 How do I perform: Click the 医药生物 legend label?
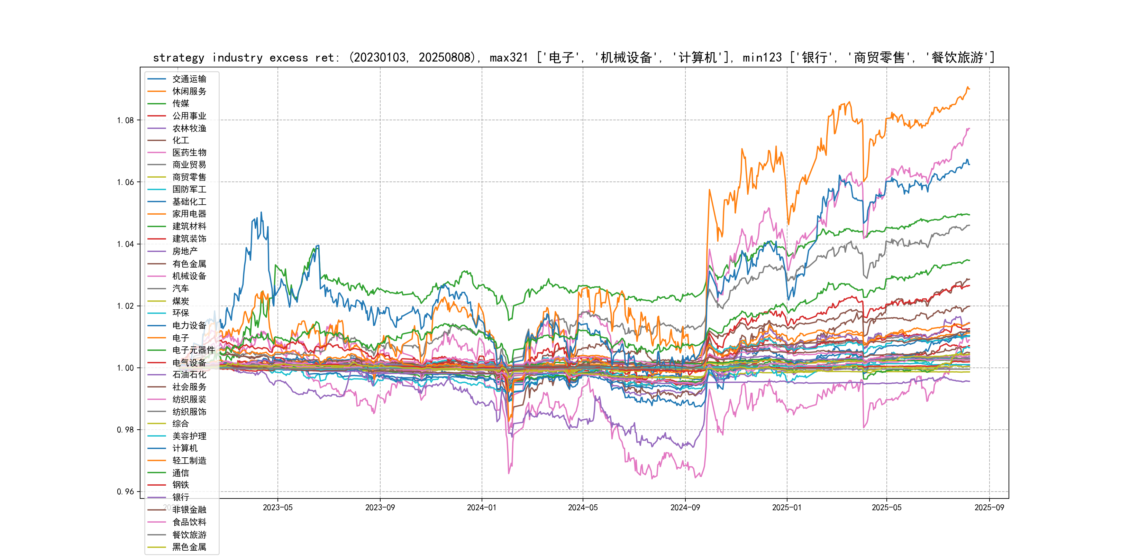pyautogui.click(x=189, y=152)
